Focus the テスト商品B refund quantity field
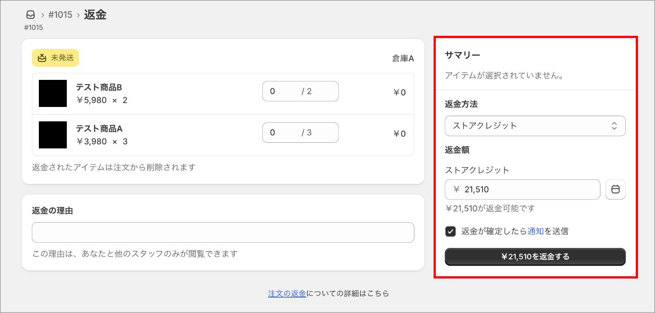 [x=300, y=91]
